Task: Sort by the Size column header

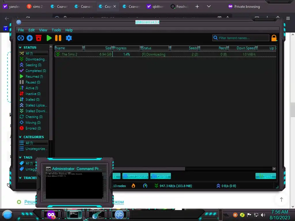Action: pyautogui.click(x=98, y=48)
